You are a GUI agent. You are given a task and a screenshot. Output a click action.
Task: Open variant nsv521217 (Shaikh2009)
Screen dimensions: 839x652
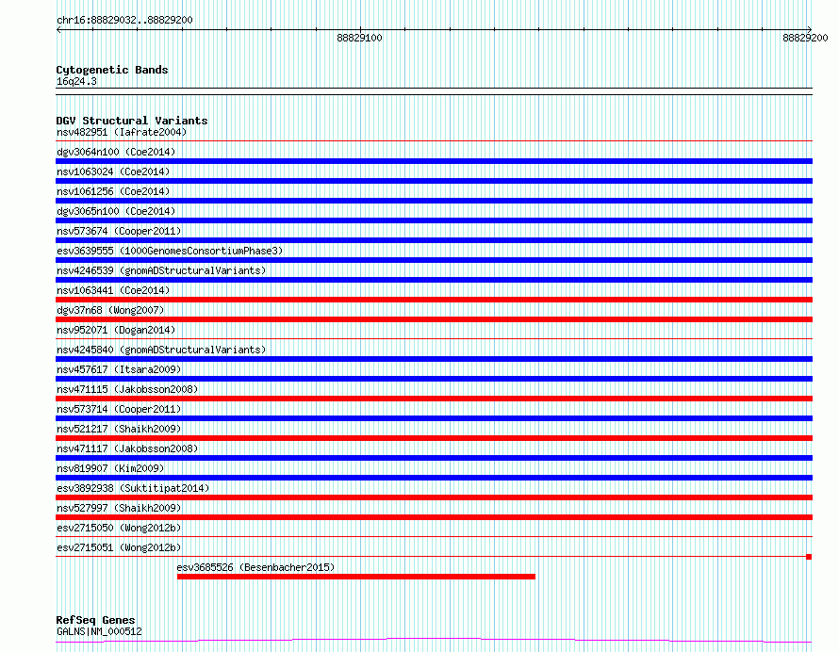click(119, 429)
